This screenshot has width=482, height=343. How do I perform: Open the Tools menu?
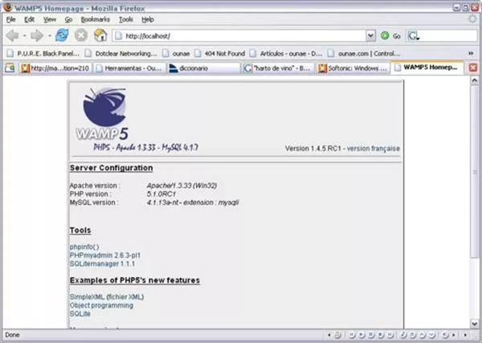(126, 19)
